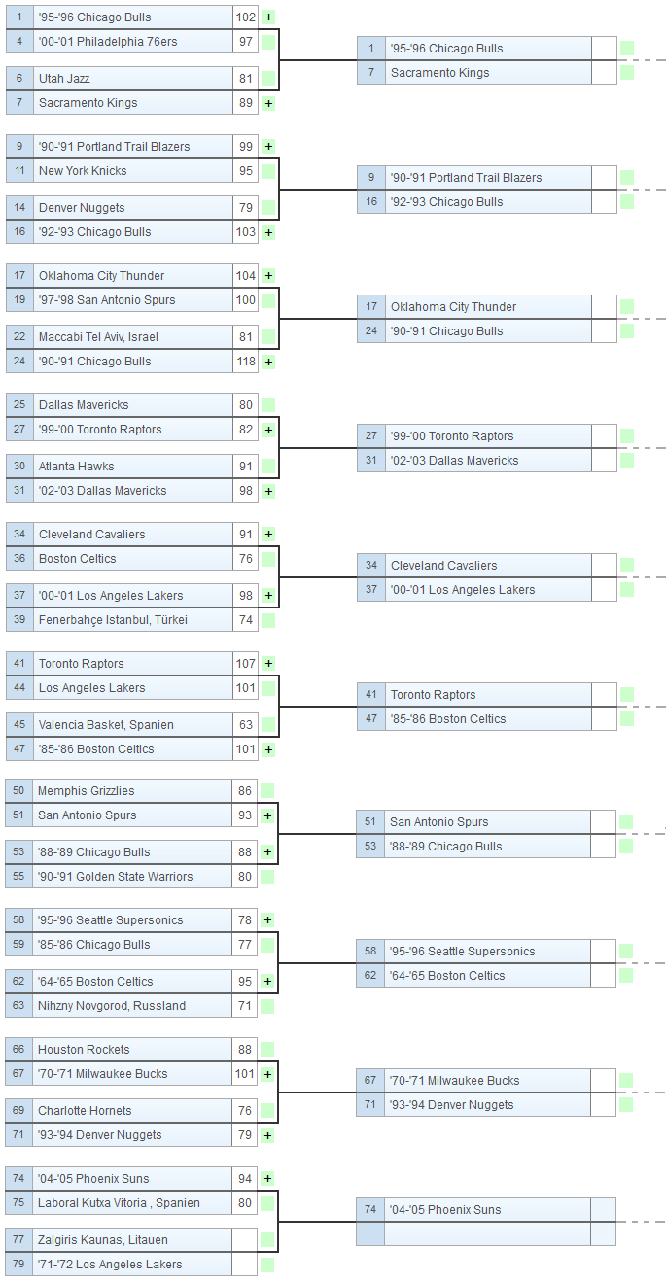Click the empty score field for '71-'72 Los Angeles Lakers
Screen dimensions: 666x1283
click(x=244, y=1265)
